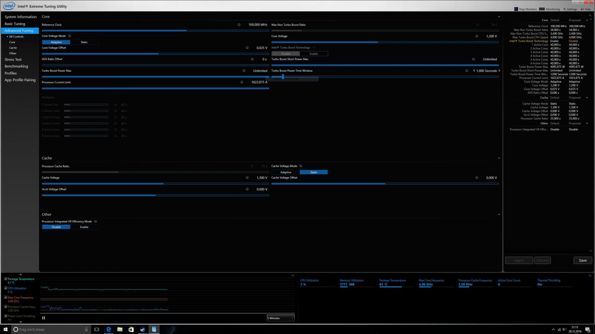The image size is (595, 334).
Task: Open the Stress Test tab
Action: [13, 59]
